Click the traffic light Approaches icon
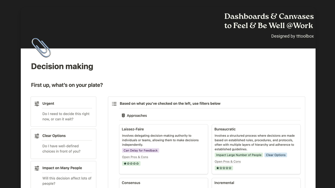The height and width of the screenshot is (188, 335). (123, 116)
